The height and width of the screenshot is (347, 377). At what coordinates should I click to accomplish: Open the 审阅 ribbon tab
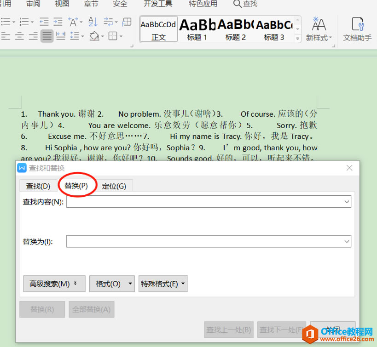(34, 4)
